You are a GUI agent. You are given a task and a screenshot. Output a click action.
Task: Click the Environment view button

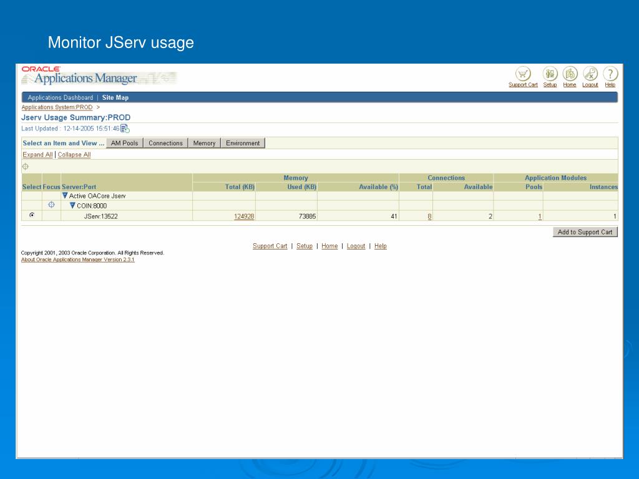tap(243, 143)
